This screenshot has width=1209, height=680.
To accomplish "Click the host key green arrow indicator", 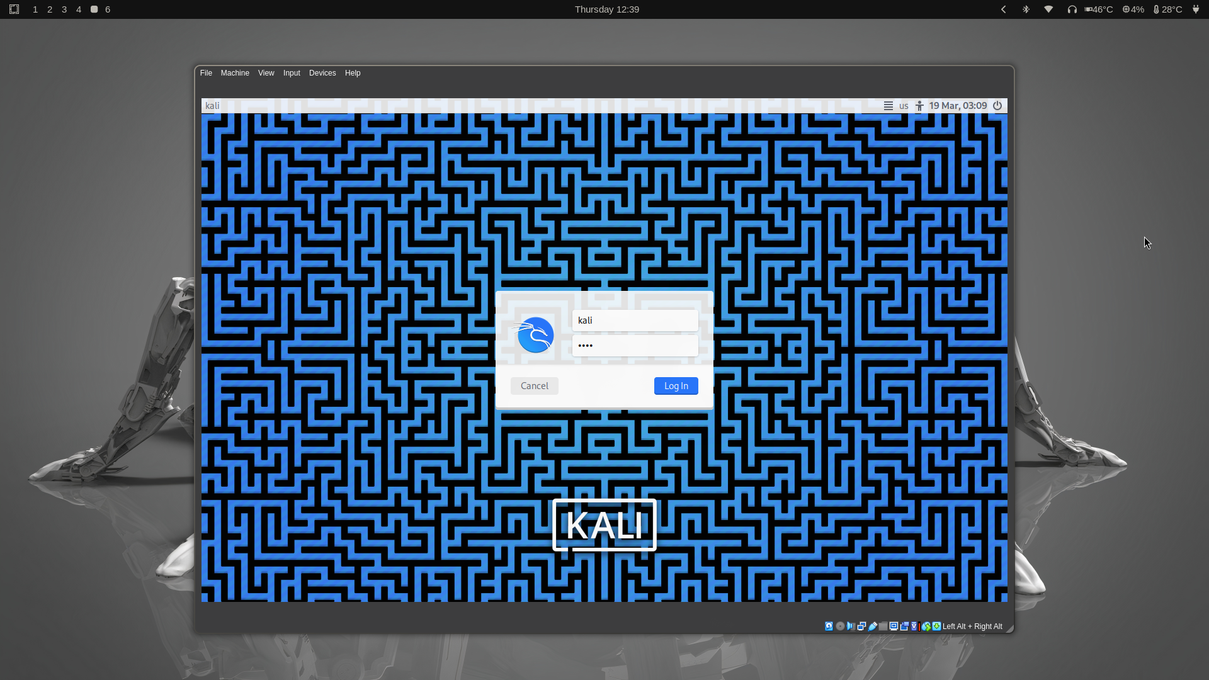I will pyautogui.click(x=936, y=626).
